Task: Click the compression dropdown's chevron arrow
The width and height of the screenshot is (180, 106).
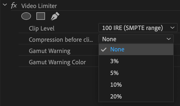Action: pyautogui.click(x=169, y=39)
